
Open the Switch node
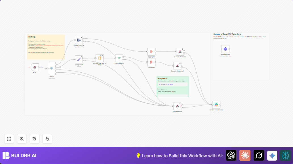point(52,68)
